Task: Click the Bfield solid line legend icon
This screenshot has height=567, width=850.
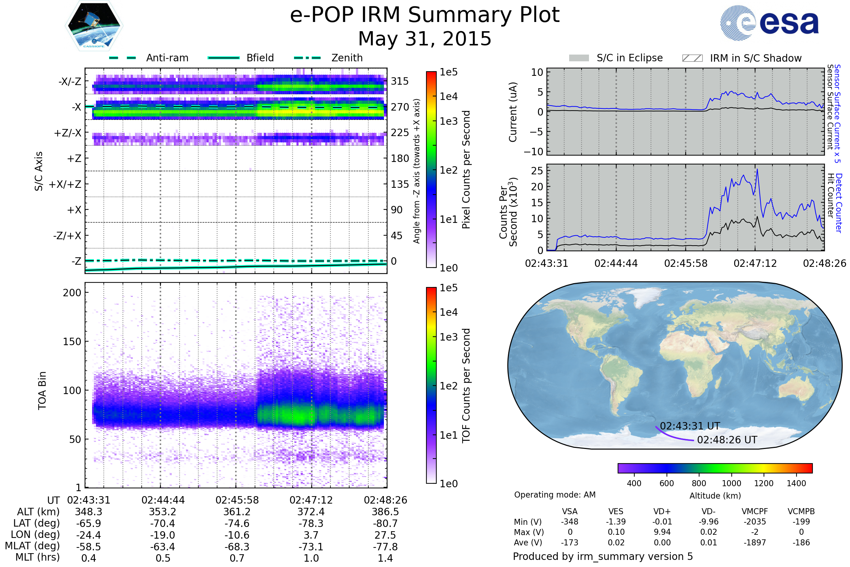Action: 223,58
